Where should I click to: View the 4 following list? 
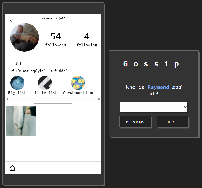[87, 39]
